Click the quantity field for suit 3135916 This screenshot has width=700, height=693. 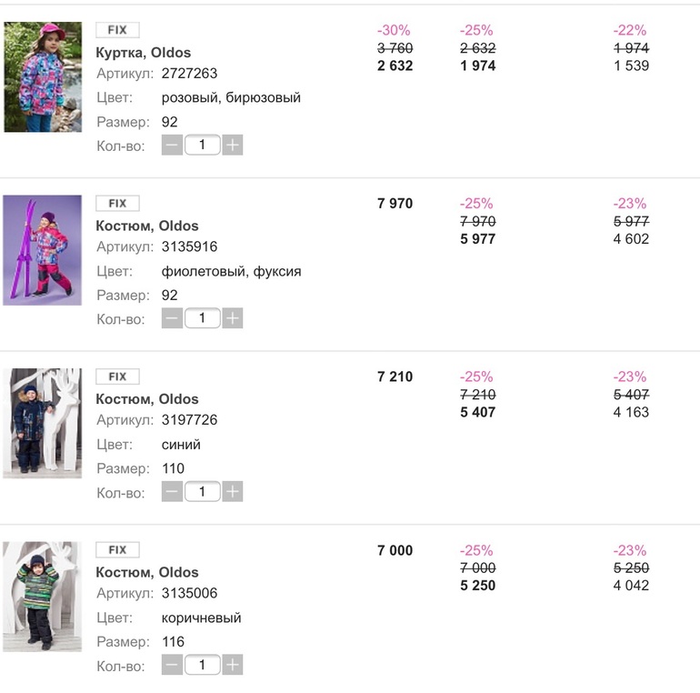202,318
